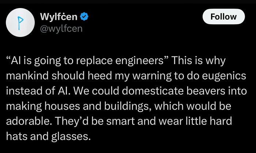Click the blue verified checkmark badge
This screenshot has height=153, width=256.
pyautogui.click(x=84, y=17)
